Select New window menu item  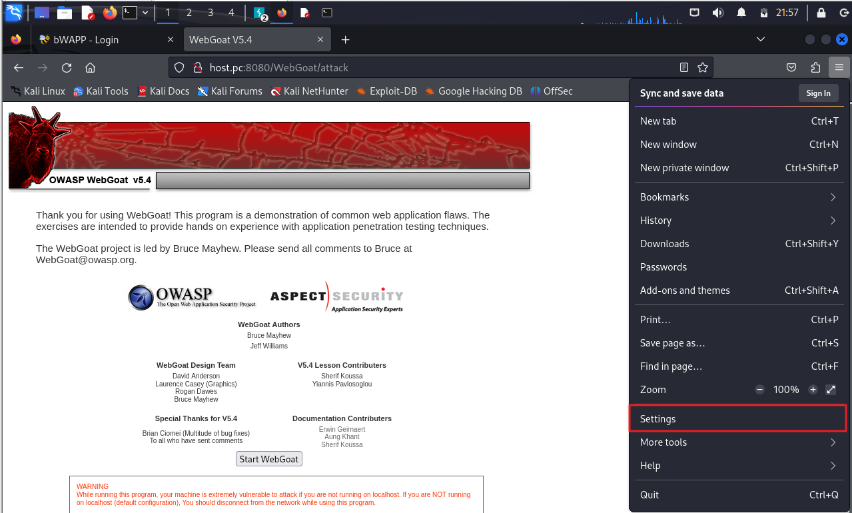pos(739,145)
